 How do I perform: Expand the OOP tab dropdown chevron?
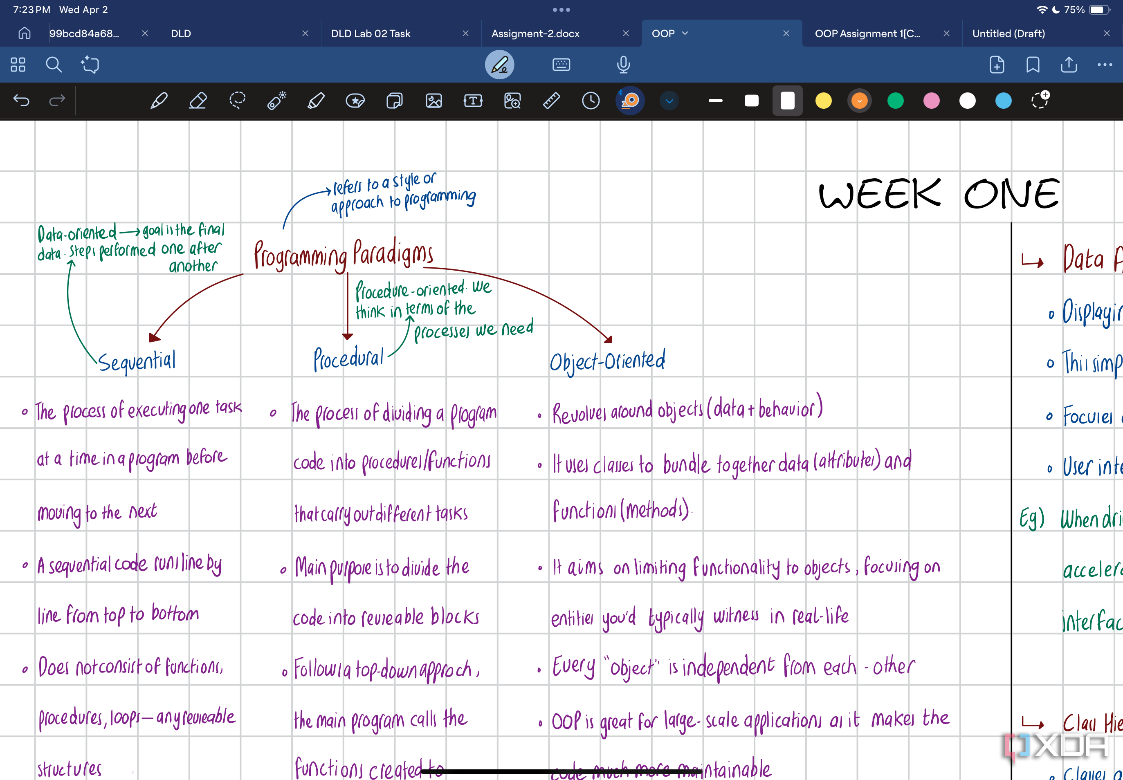(685, 33)
